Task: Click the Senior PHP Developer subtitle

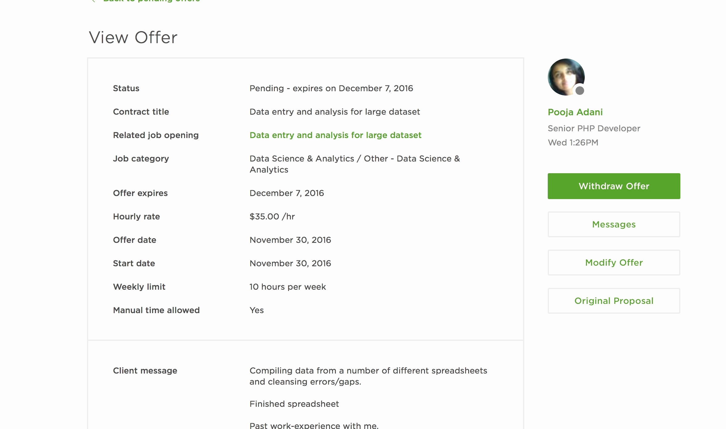Action: (x=594, y=129)
